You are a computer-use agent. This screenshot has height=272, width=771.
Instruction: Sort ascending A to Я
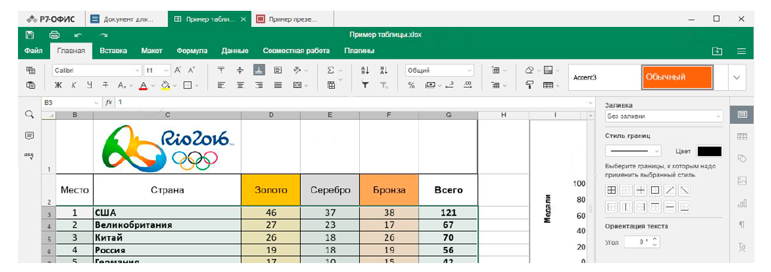[x=365, y=70]
